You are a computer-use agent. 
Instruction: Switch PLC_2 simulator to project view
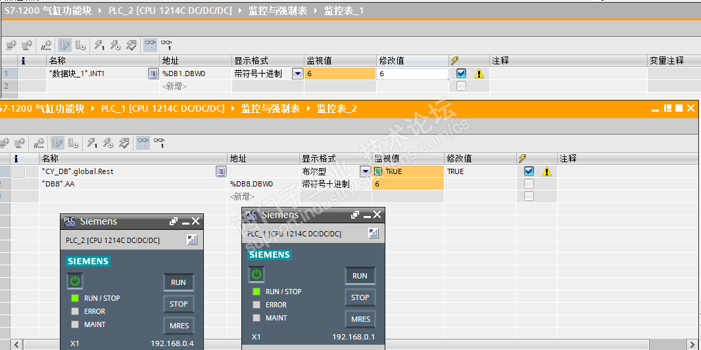[192, 240]
